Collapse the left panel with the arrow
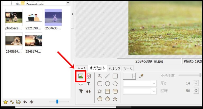 [72, 14]
